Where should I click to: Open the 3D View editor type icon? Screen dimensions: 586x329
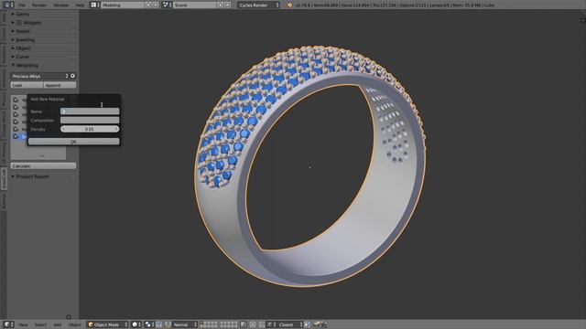pyautogui.click(x=8, y=324)
